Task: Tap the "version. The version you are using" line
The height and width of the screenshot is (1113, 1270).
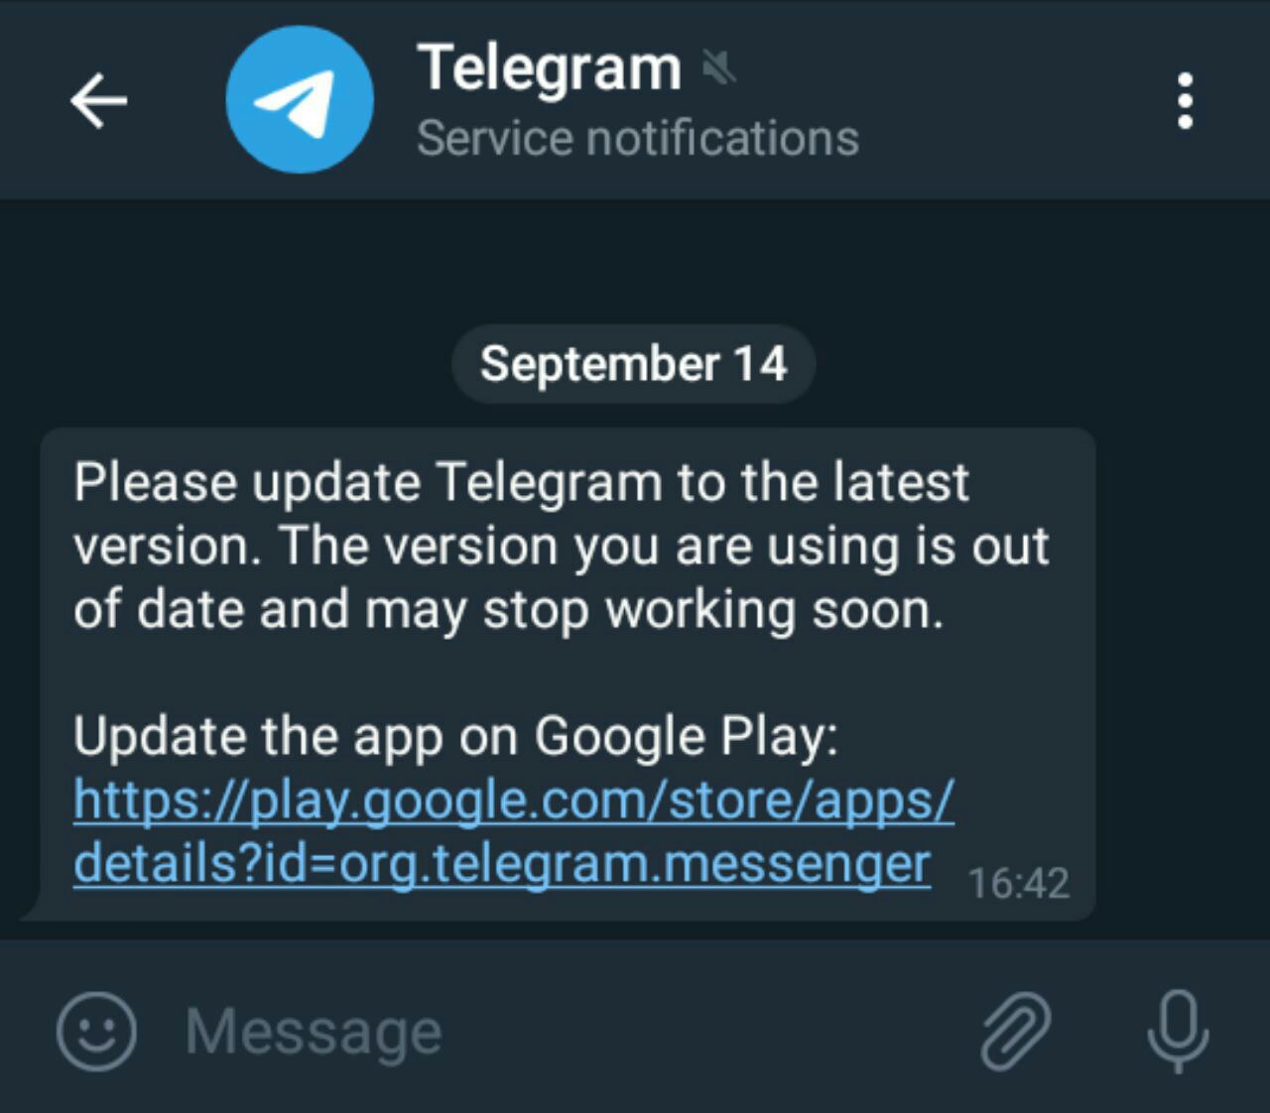Action: 562,547
